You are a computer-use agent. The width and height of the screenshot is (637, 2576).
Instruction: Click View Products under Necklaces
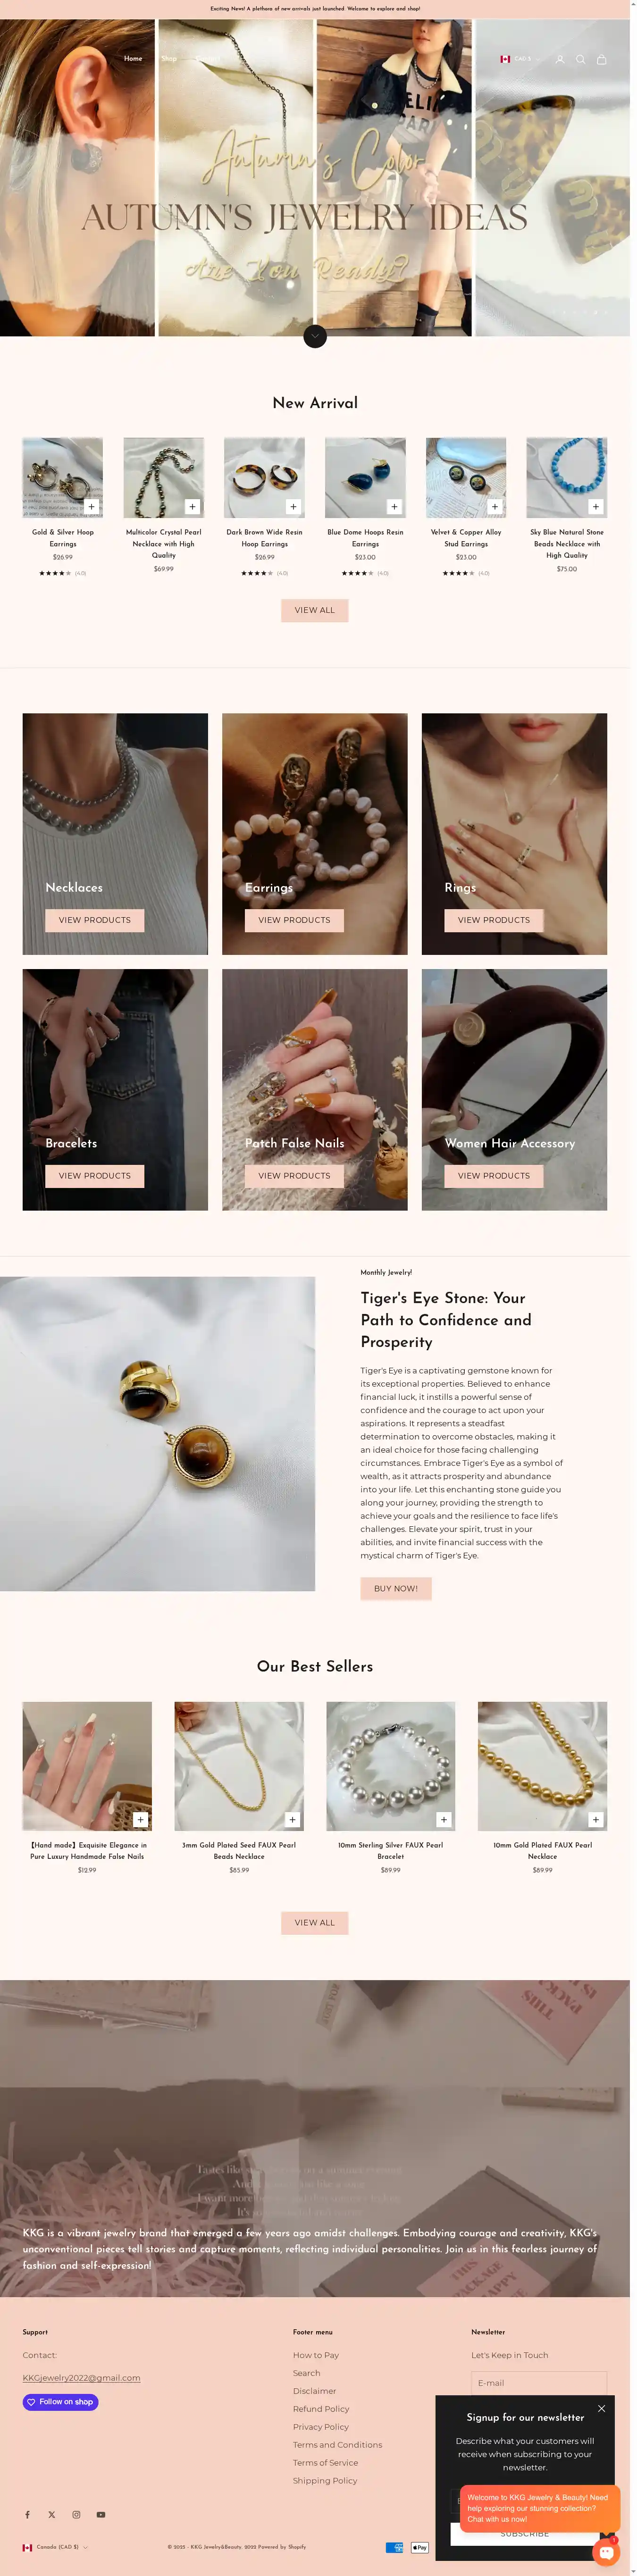coord(95,920)
